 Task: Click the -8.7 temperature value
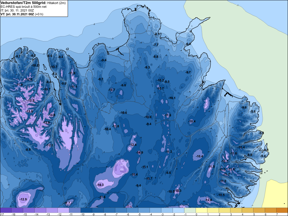(18, 56)
